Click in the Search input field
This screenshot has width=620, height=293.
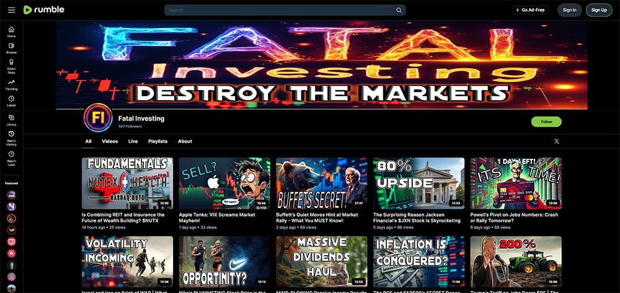[x=281, y=11]
